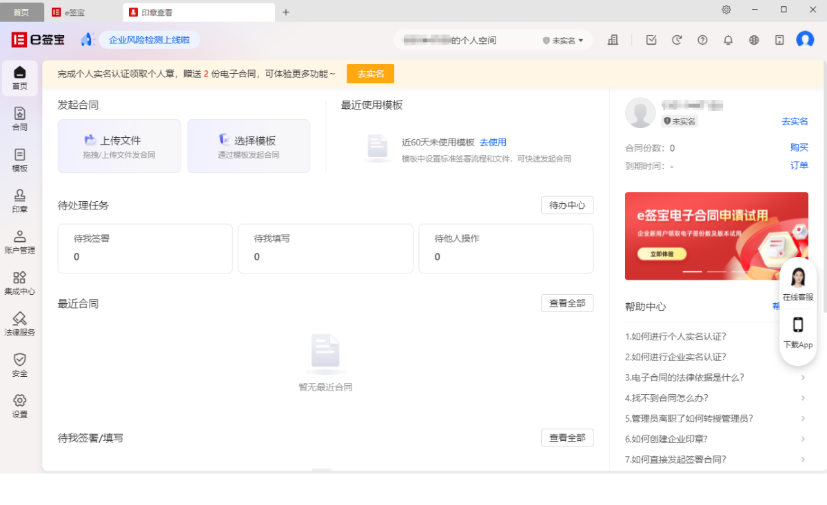
Task: Open the 合同 sidebar section
Action: (x=20, y=119)
